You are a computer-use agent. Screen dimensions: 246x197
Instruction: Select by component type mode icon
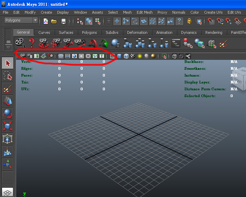point(98,21)
